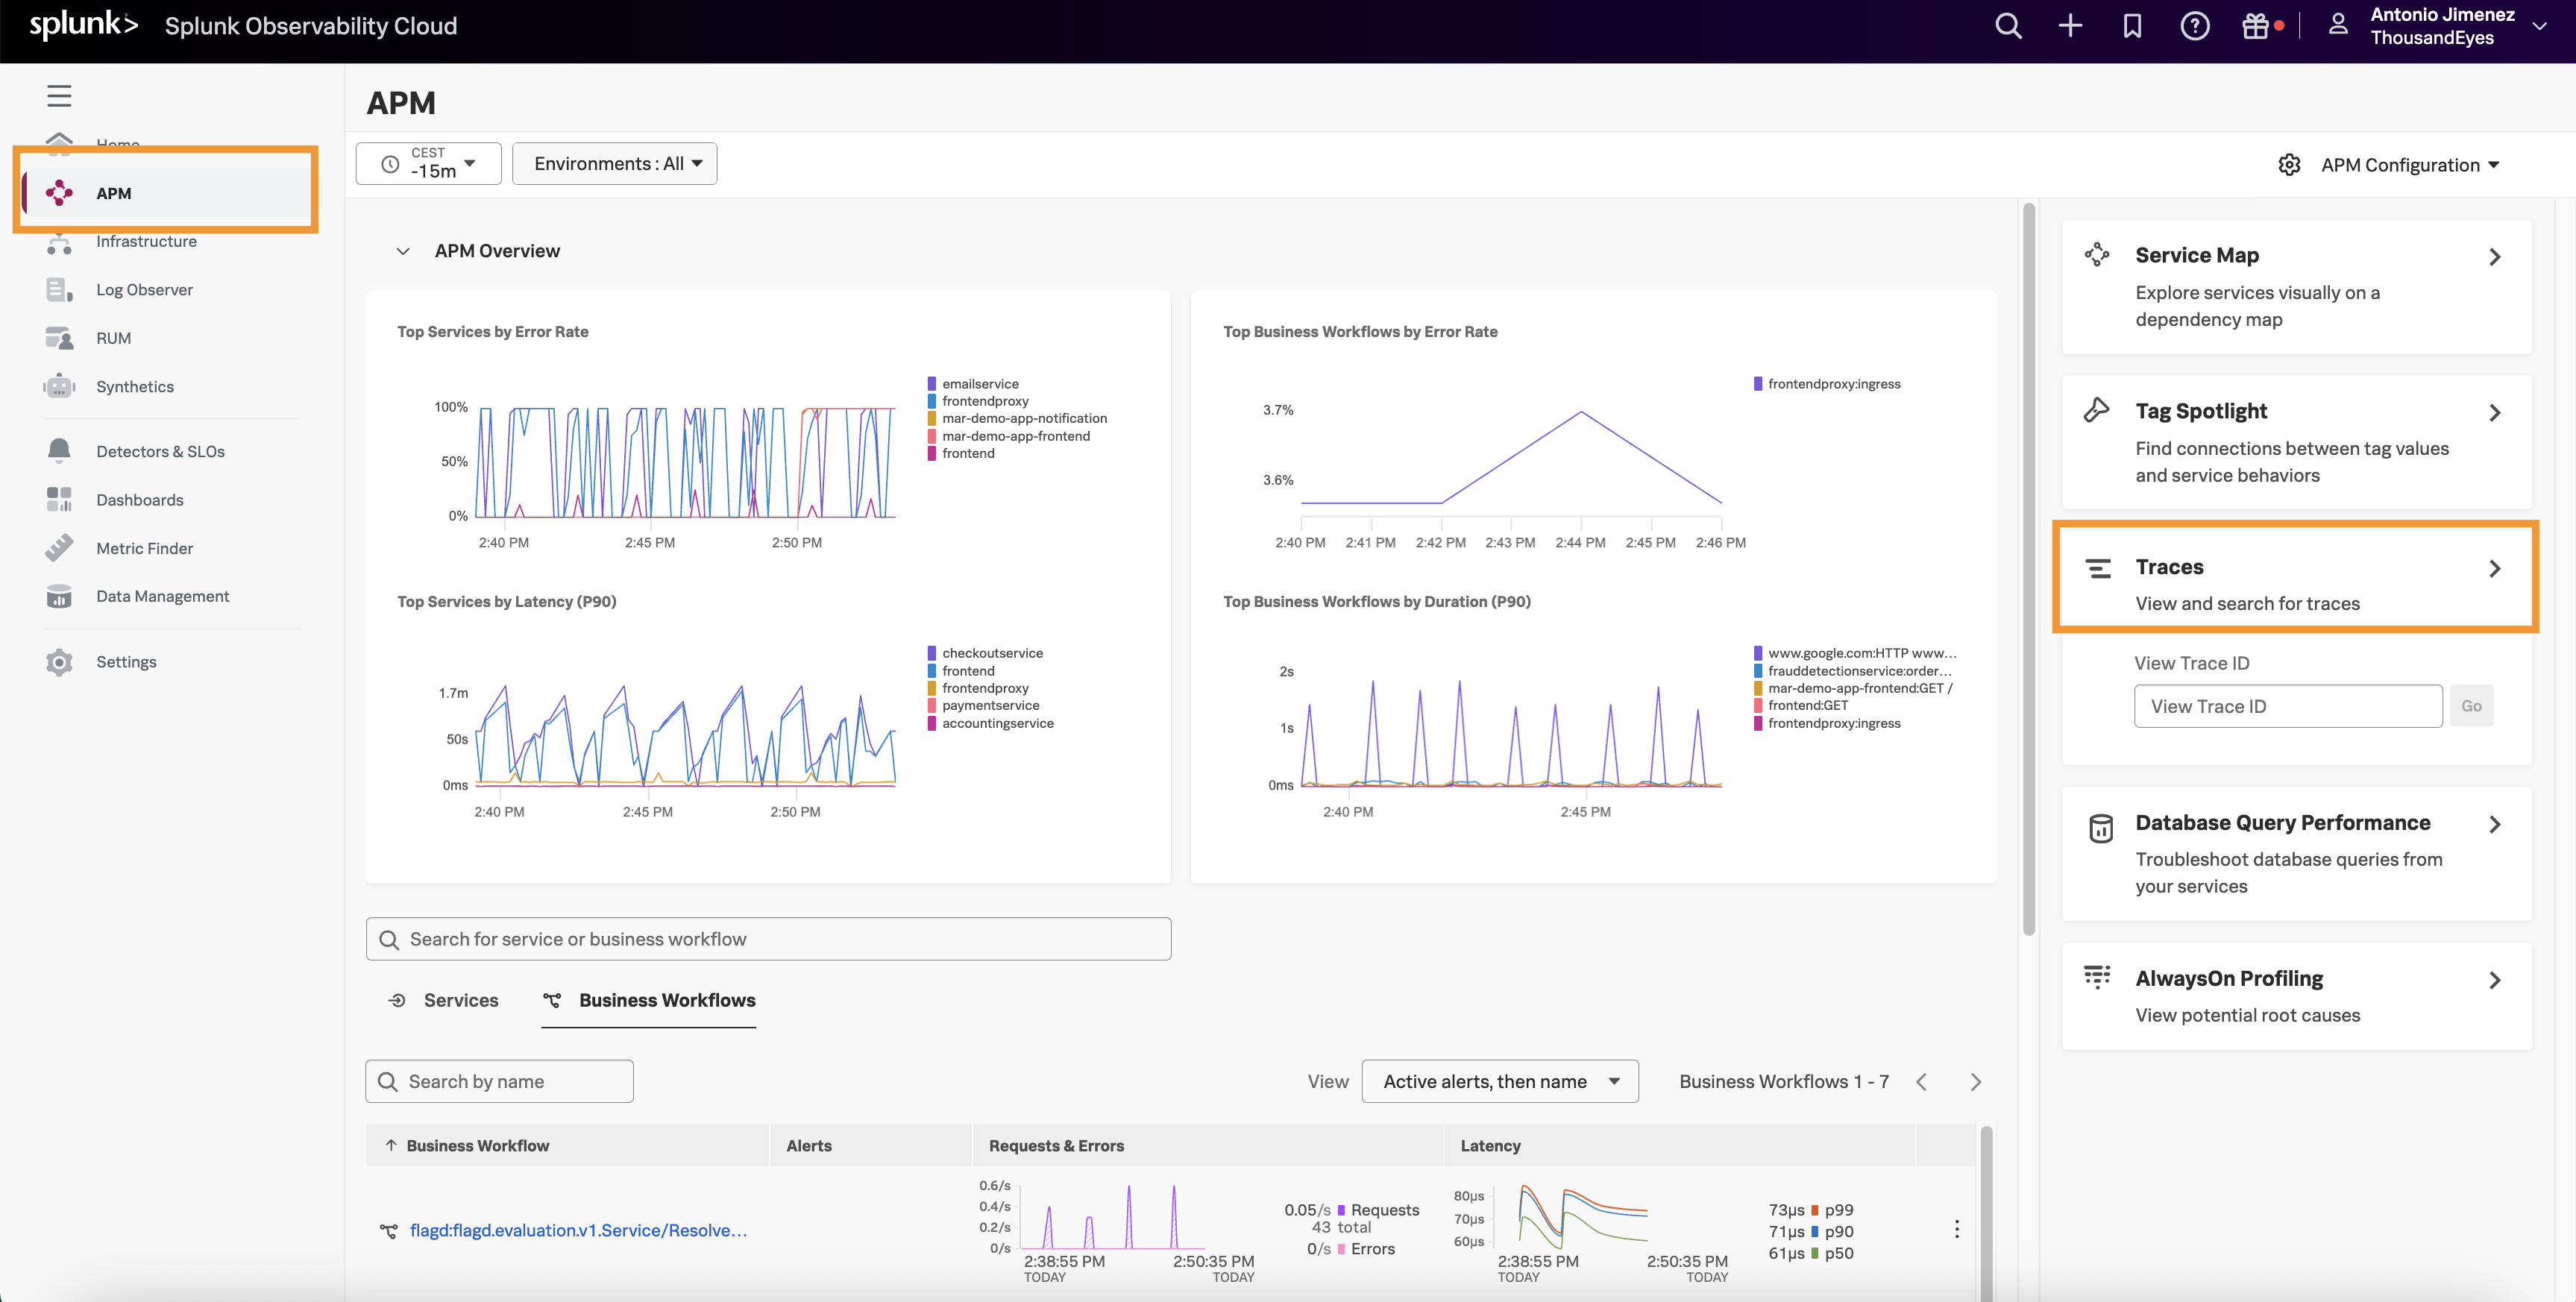The width and height of the screenshot is (2576, 1302).
Task: Click the Database Query Performance icon
Action: tap(2100, 828)
